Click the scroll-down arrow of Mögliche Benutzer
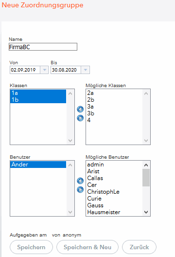Screen dimensions: 175x257 [146, 212]
